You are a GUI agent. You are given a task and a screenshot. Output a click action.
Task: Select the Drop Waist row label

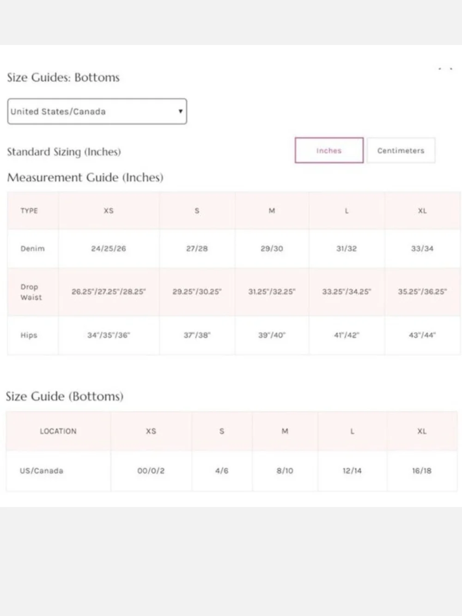click(31, 292)
